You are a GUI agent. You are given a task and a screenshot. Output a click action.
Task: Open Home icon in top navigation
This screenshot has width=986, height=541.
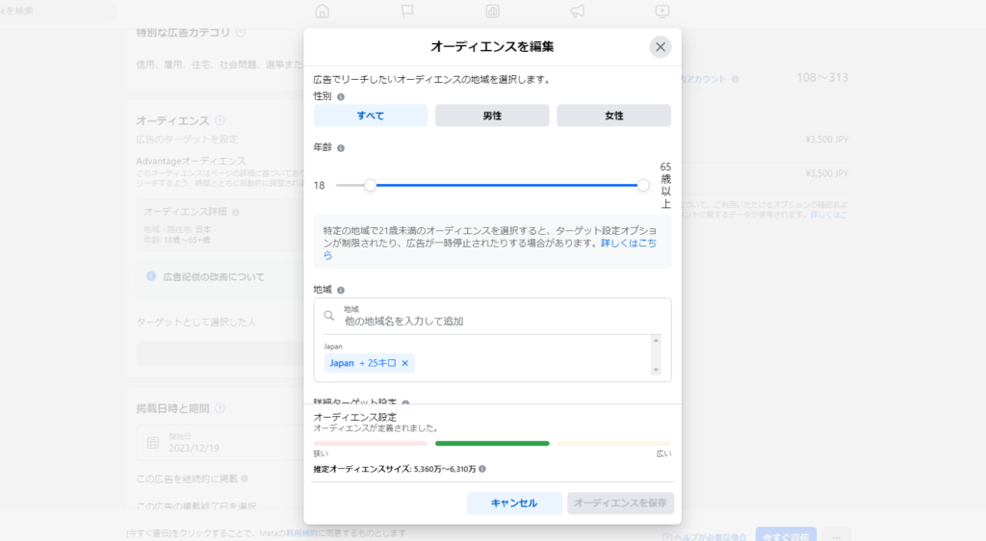tap(322, 12)
